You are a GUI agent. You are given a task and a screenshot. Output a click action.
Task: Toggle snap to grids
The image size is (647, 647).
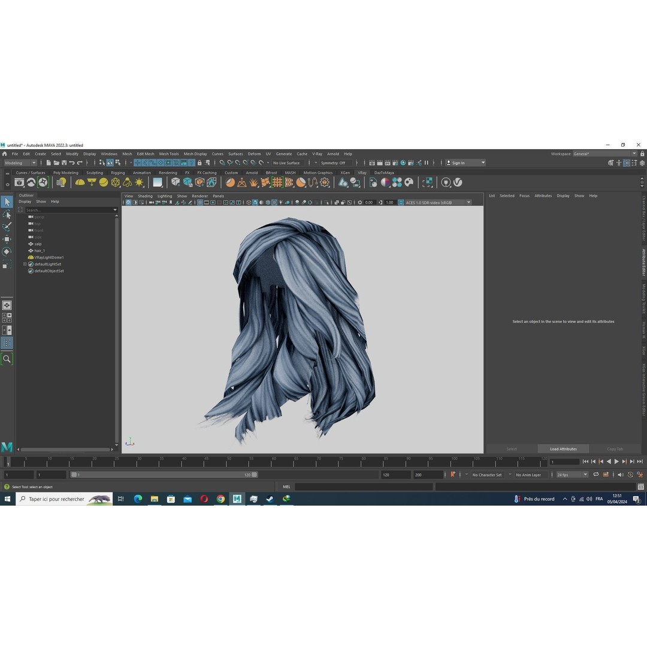222,163
